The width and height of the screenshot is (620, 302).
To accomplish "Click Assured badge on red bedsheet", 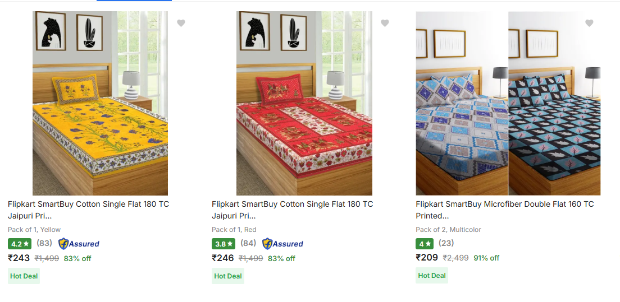I will (x=282, y=244).
